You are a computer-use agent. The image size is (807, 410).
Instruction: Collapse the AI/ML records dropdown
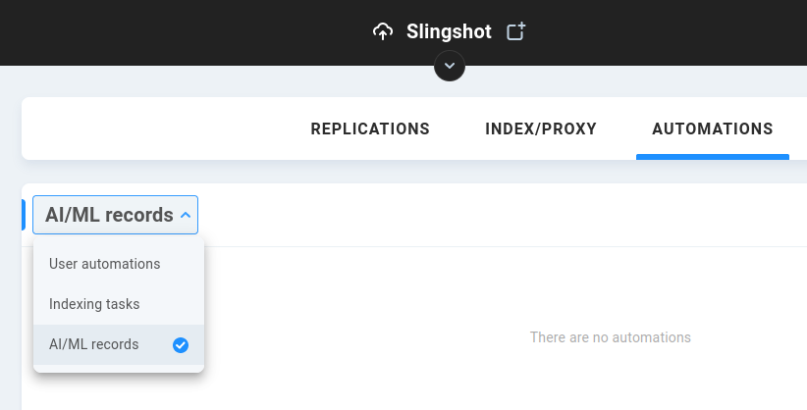point(115,215)
